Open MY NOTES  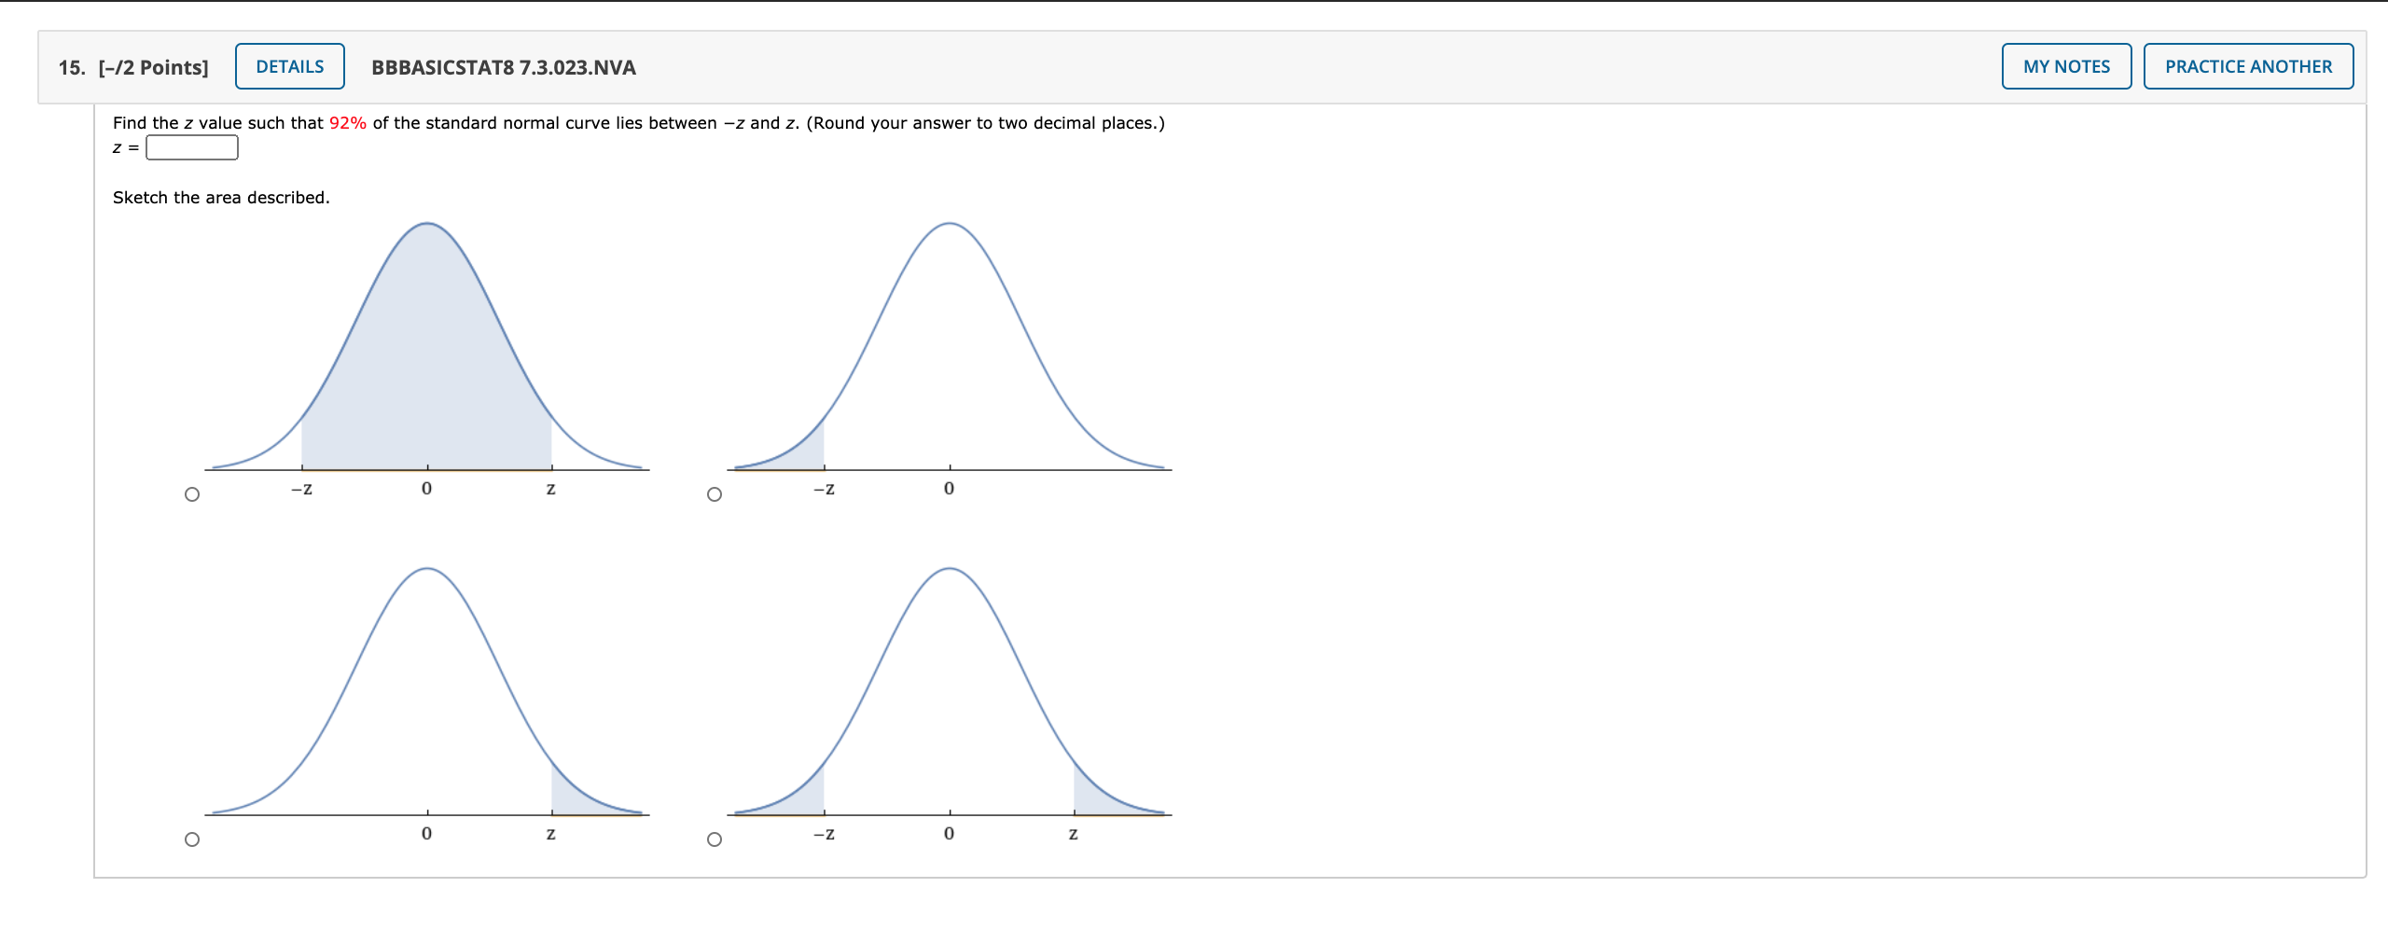click(2066, 66)
